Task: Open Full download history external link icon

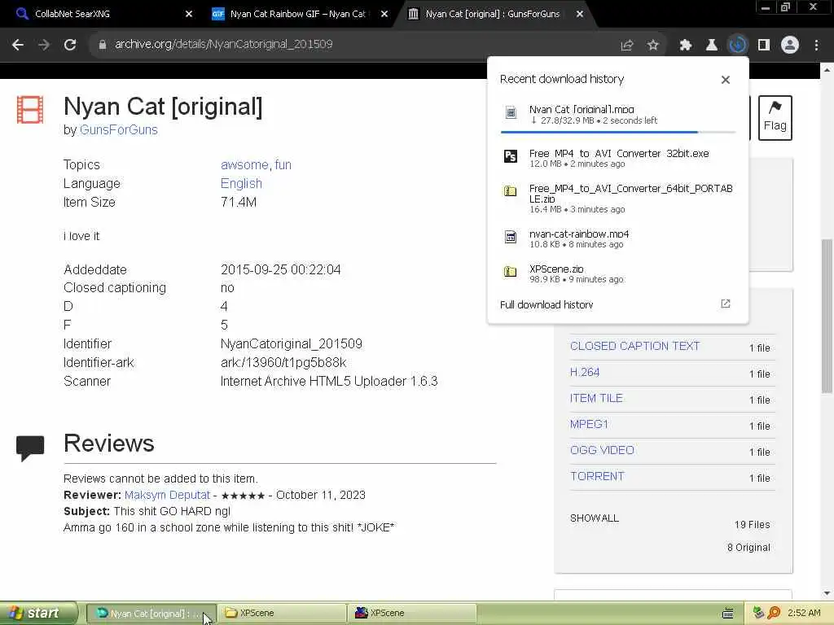Action: 726,304
